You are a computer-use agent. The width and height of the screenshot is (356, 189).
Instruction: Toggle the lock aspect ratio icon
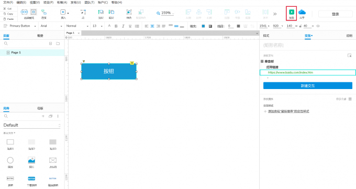[301, 26]
